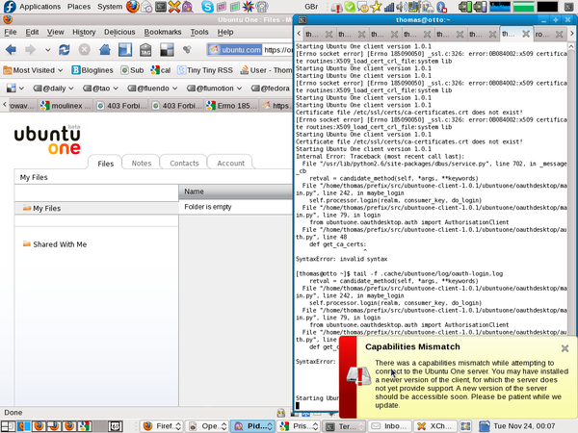Viewport: 578px width, 433px height.
Task: Open the @daily bookmark folder
Action: (53, 89)
